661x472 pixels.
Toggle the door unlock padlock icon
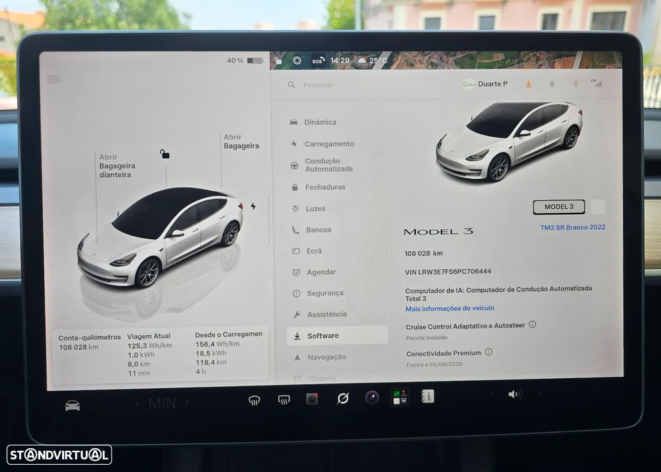165,154
